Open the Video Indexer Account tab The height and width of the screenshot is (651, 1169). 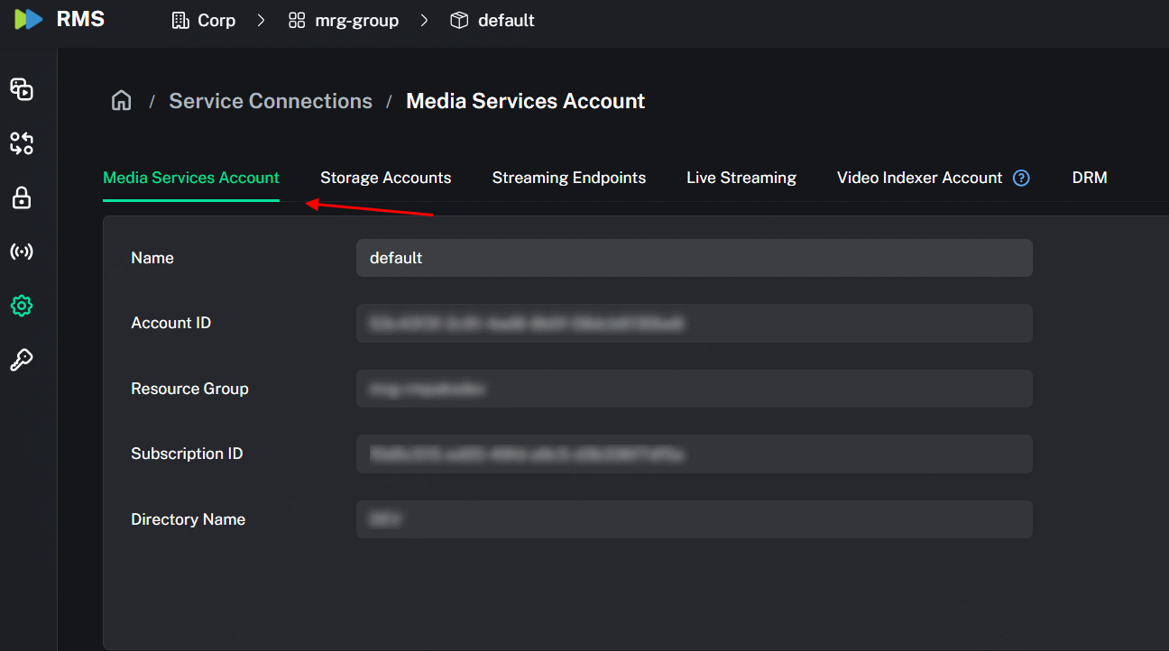point(920,178)
